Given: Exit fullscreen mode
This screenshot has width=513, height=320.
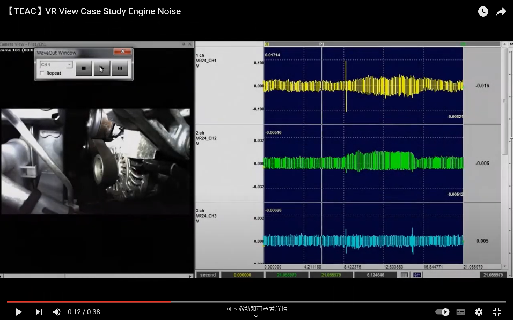Looking at the screenshot, I should pos(497,312).
